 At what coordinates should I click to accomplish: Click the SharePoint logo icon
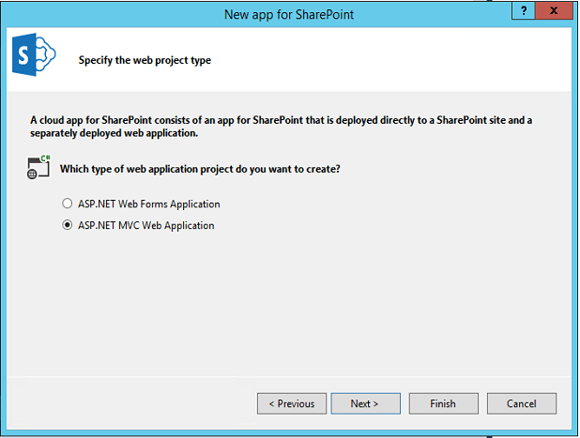pos(34,54)
